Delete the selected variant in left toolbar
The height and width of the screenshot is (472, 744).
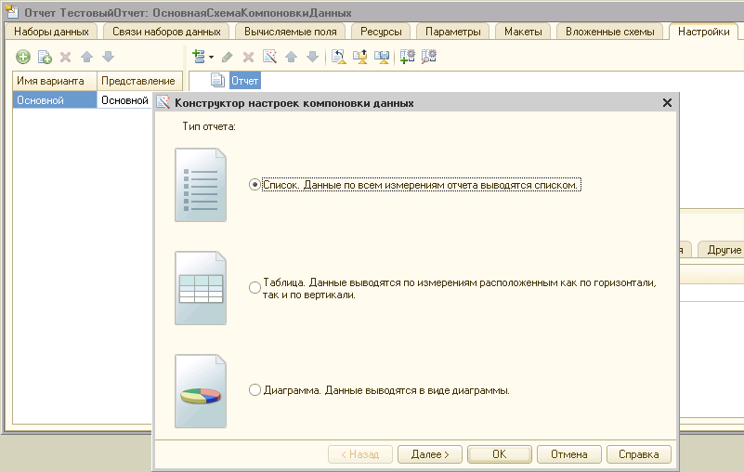(x=65, y=57)
